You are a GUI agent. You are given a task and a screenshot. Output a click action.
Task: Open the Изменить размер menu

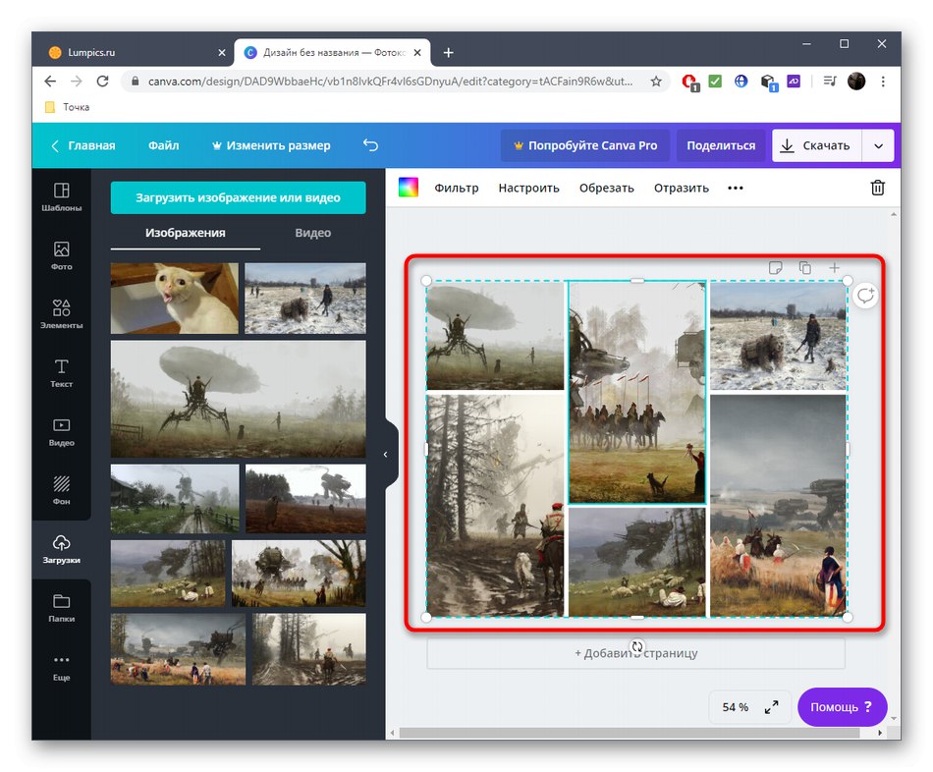point(271,145)
